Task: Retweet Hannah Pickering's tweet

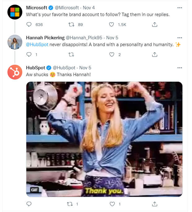Action: 71,54
